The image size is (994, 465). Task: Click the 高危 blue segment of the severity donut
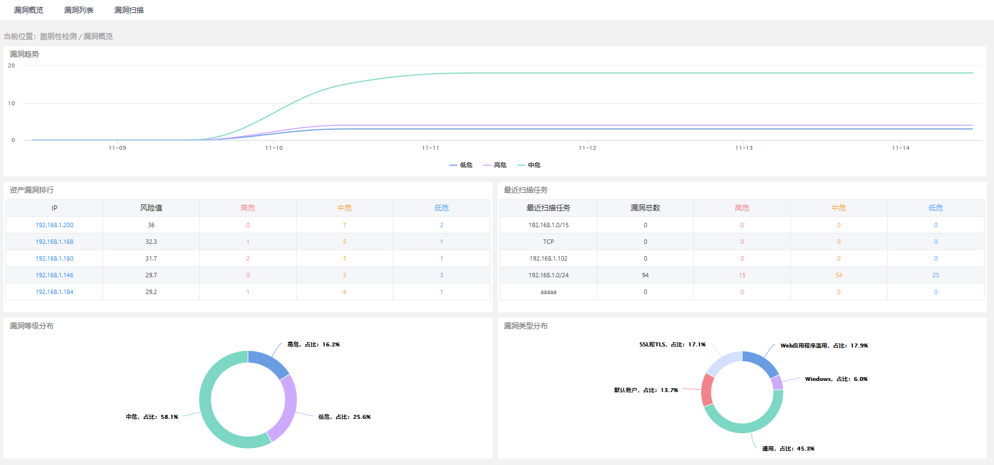click(x=269, y=362)
